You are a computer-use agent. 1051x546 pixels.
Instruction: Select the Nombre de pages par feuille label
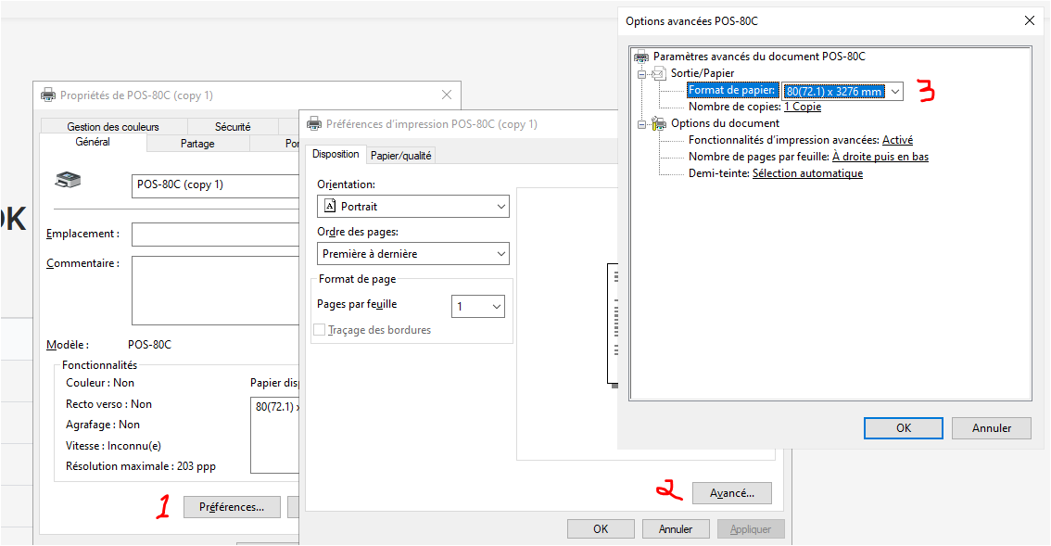tap(759, 157)
